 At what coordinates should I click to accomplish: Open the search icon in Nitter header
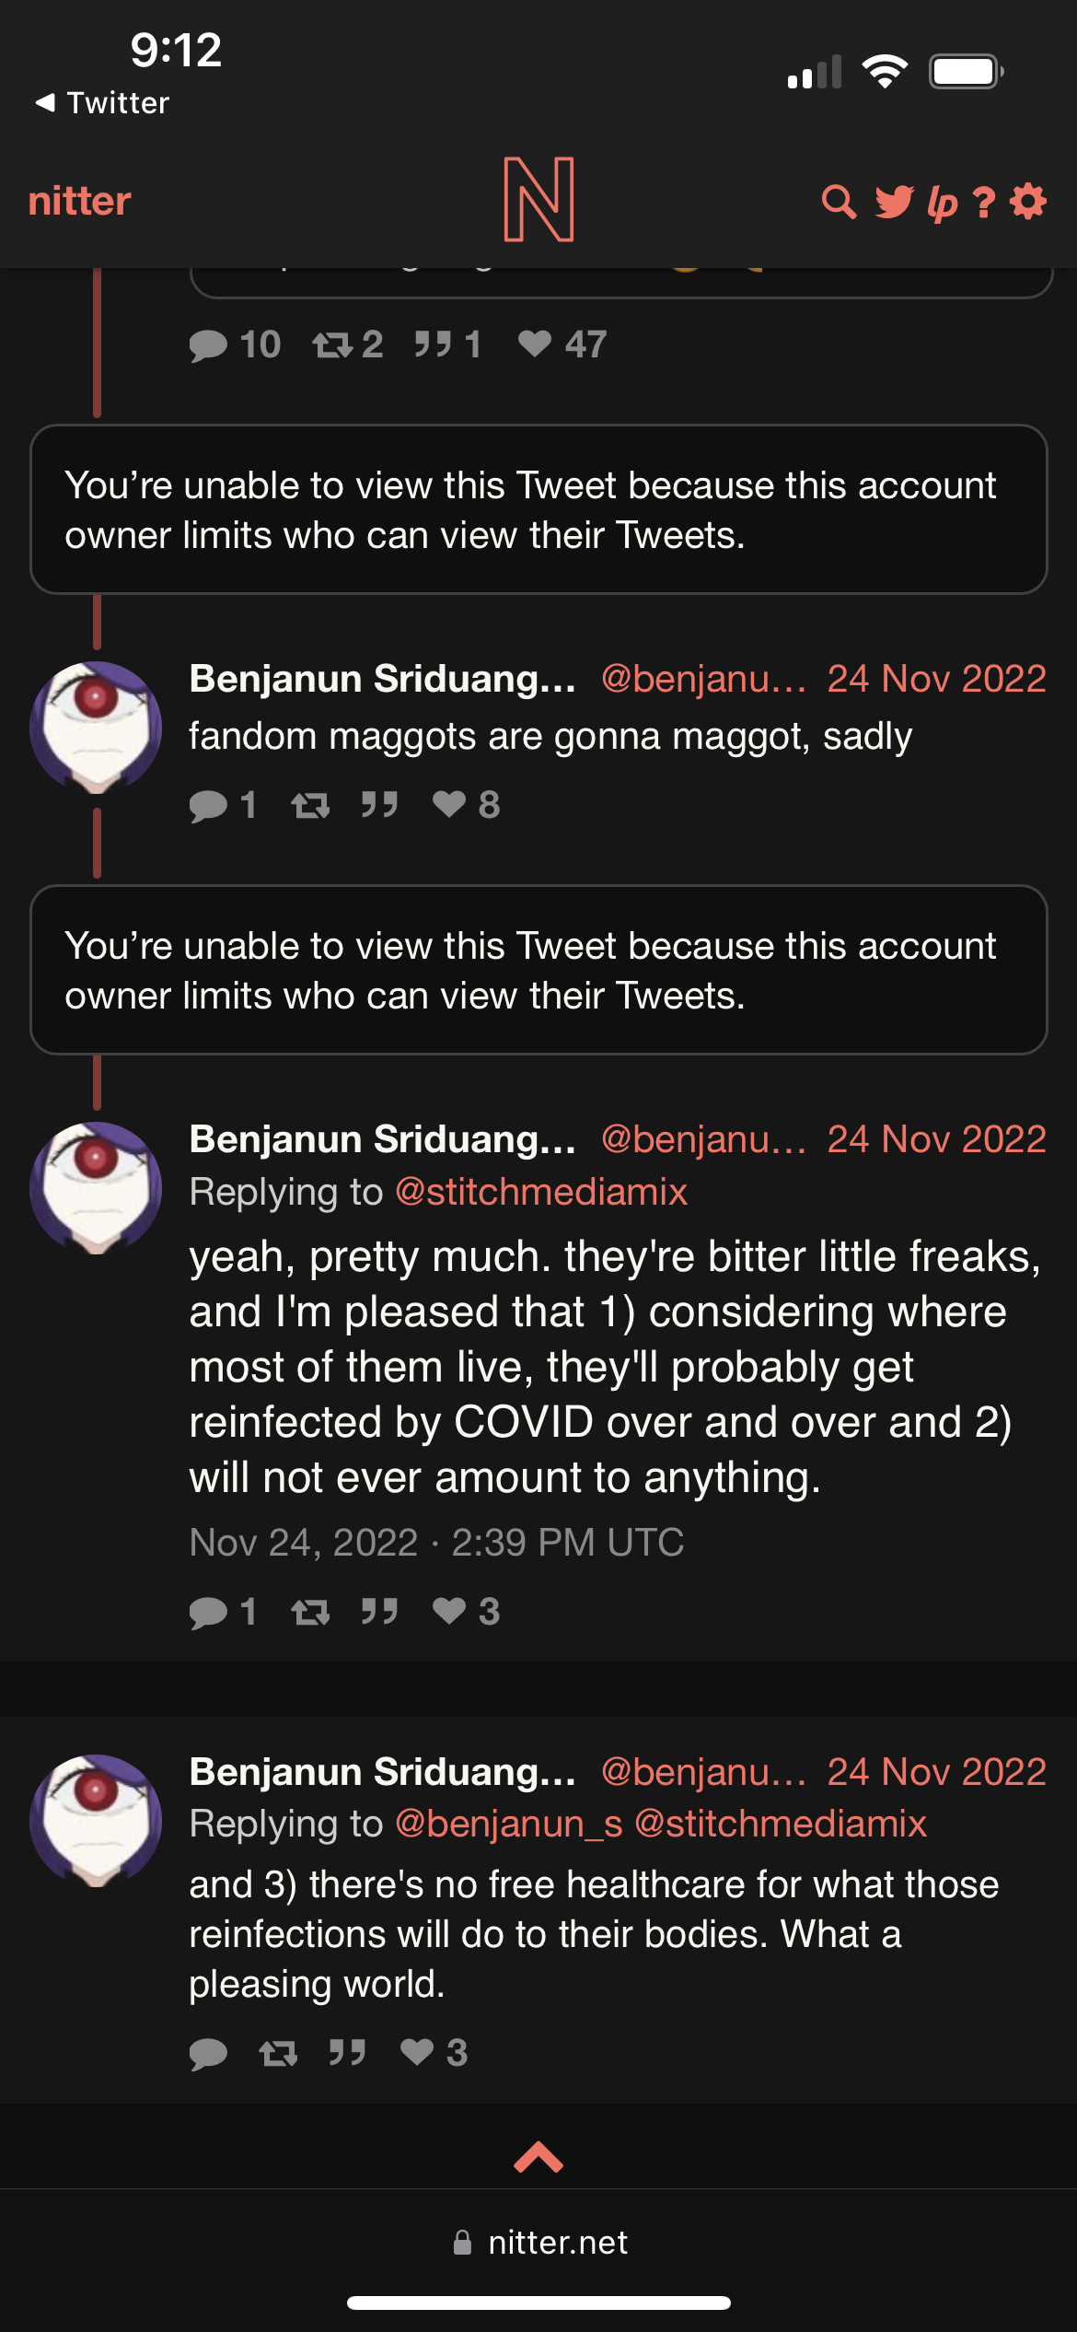click(838, 202)
